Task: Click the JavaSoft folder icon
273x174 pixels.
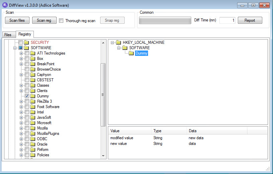Action: (x=33, y=117)
